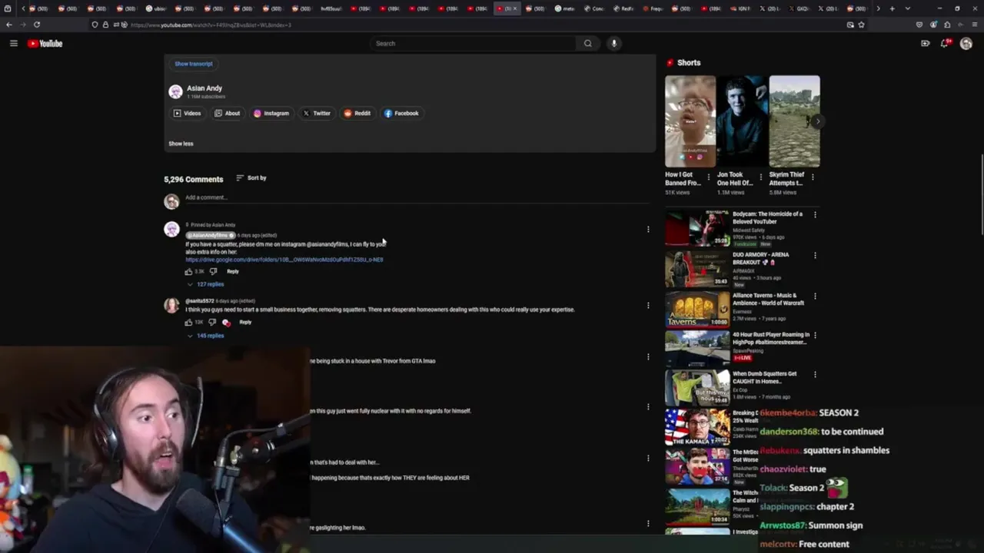Click the browser address bar URL
The image size is (984, 553).
point(211,25)
